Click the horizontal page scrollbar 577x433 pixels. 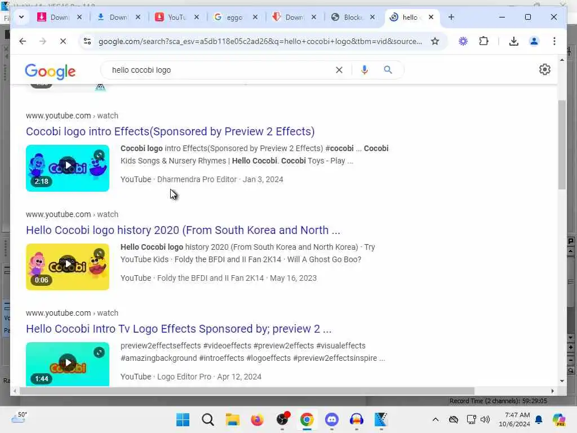(x=247, y=391)
